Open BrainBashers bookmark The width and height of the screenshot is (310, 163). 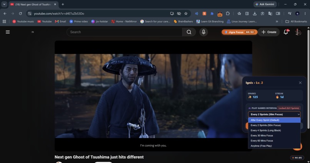click(183, 21)
